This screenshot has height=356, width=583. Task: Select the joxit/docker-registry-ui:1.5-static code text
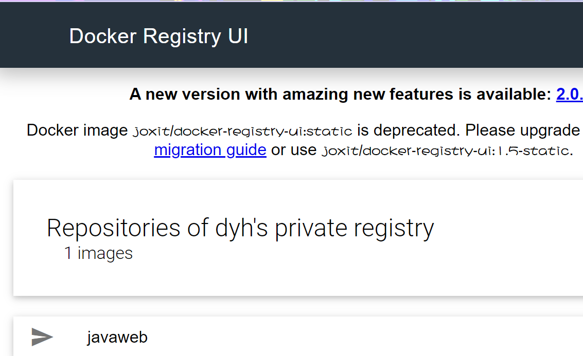tap(446, 151)
